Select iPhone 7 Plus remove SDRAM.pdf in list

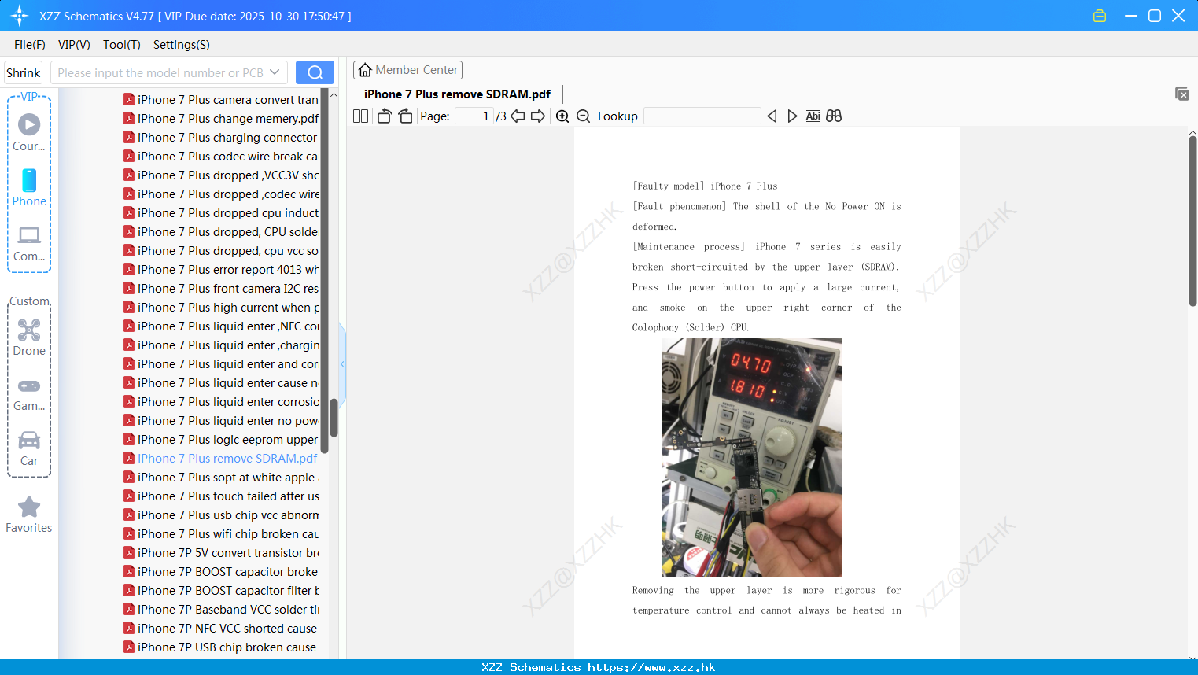point(220,459)
